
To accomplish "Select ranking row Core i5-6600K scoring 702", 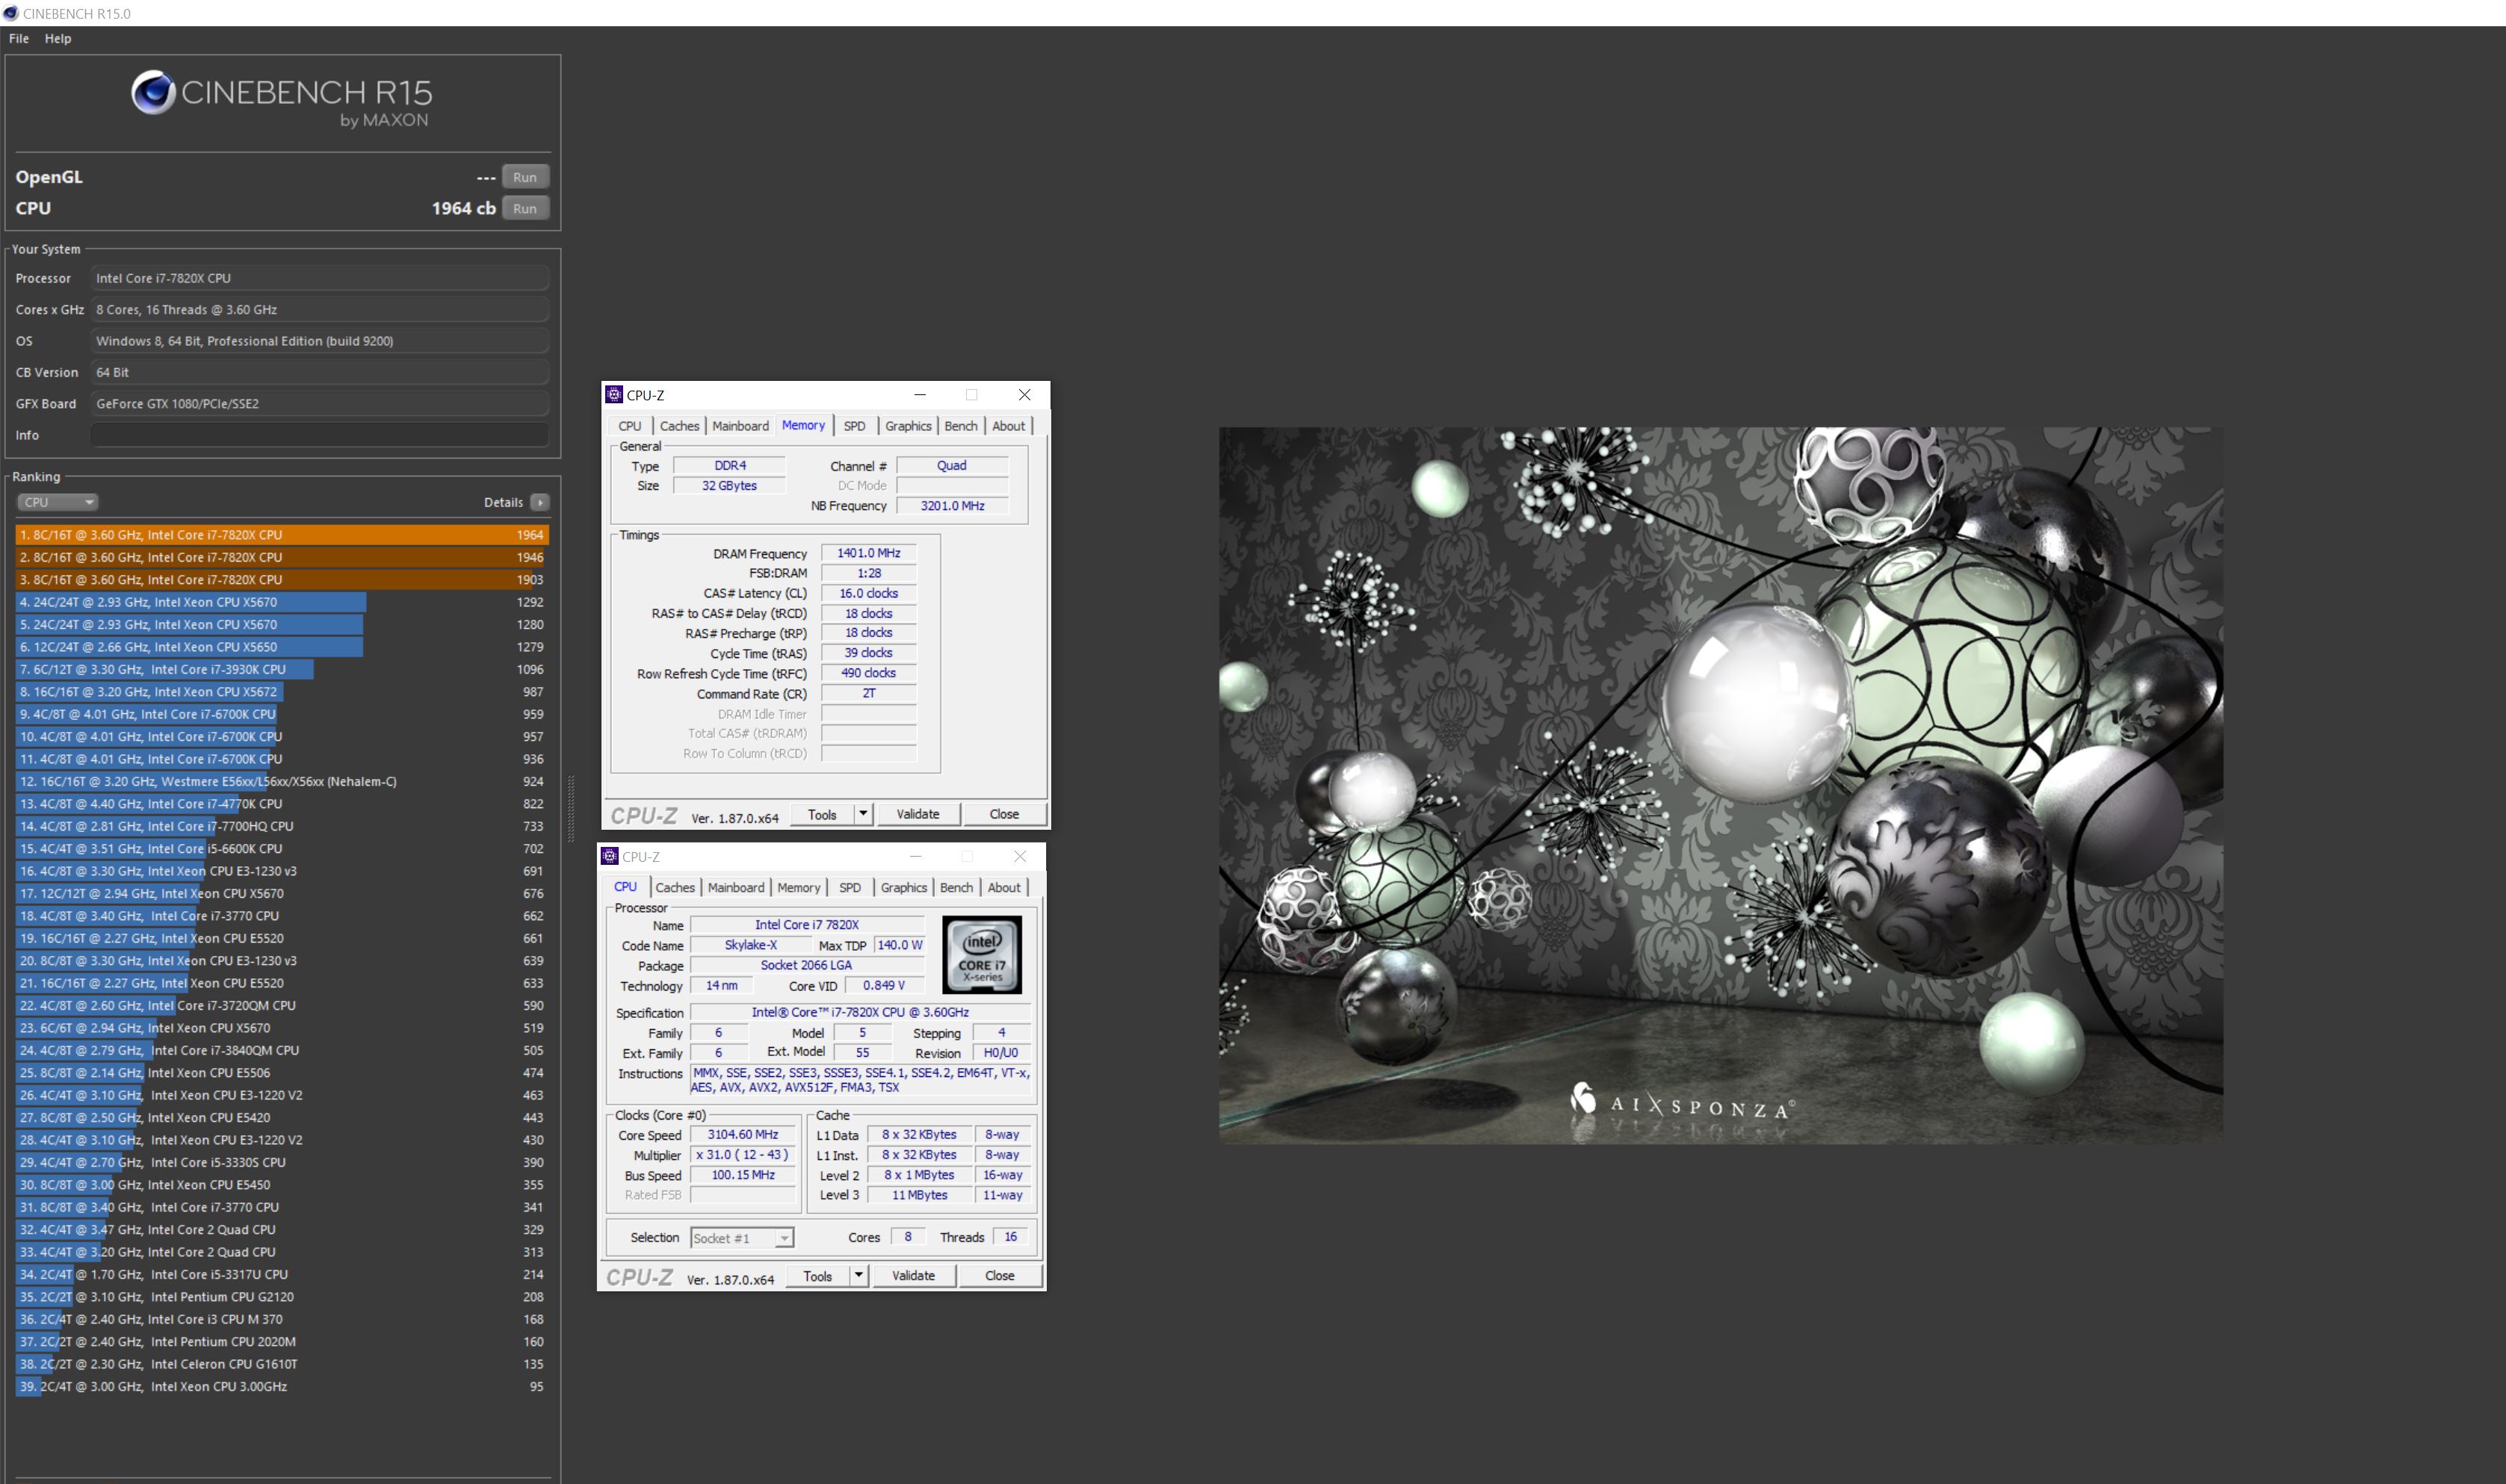I will [282, 849].
